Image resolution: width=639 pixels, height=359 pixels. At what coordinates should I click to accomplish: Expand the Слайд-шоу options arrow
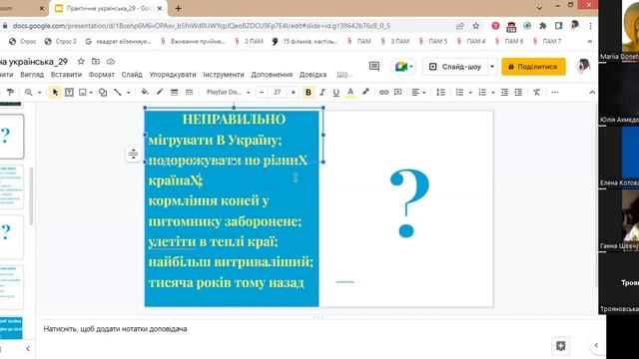(492, 67)
